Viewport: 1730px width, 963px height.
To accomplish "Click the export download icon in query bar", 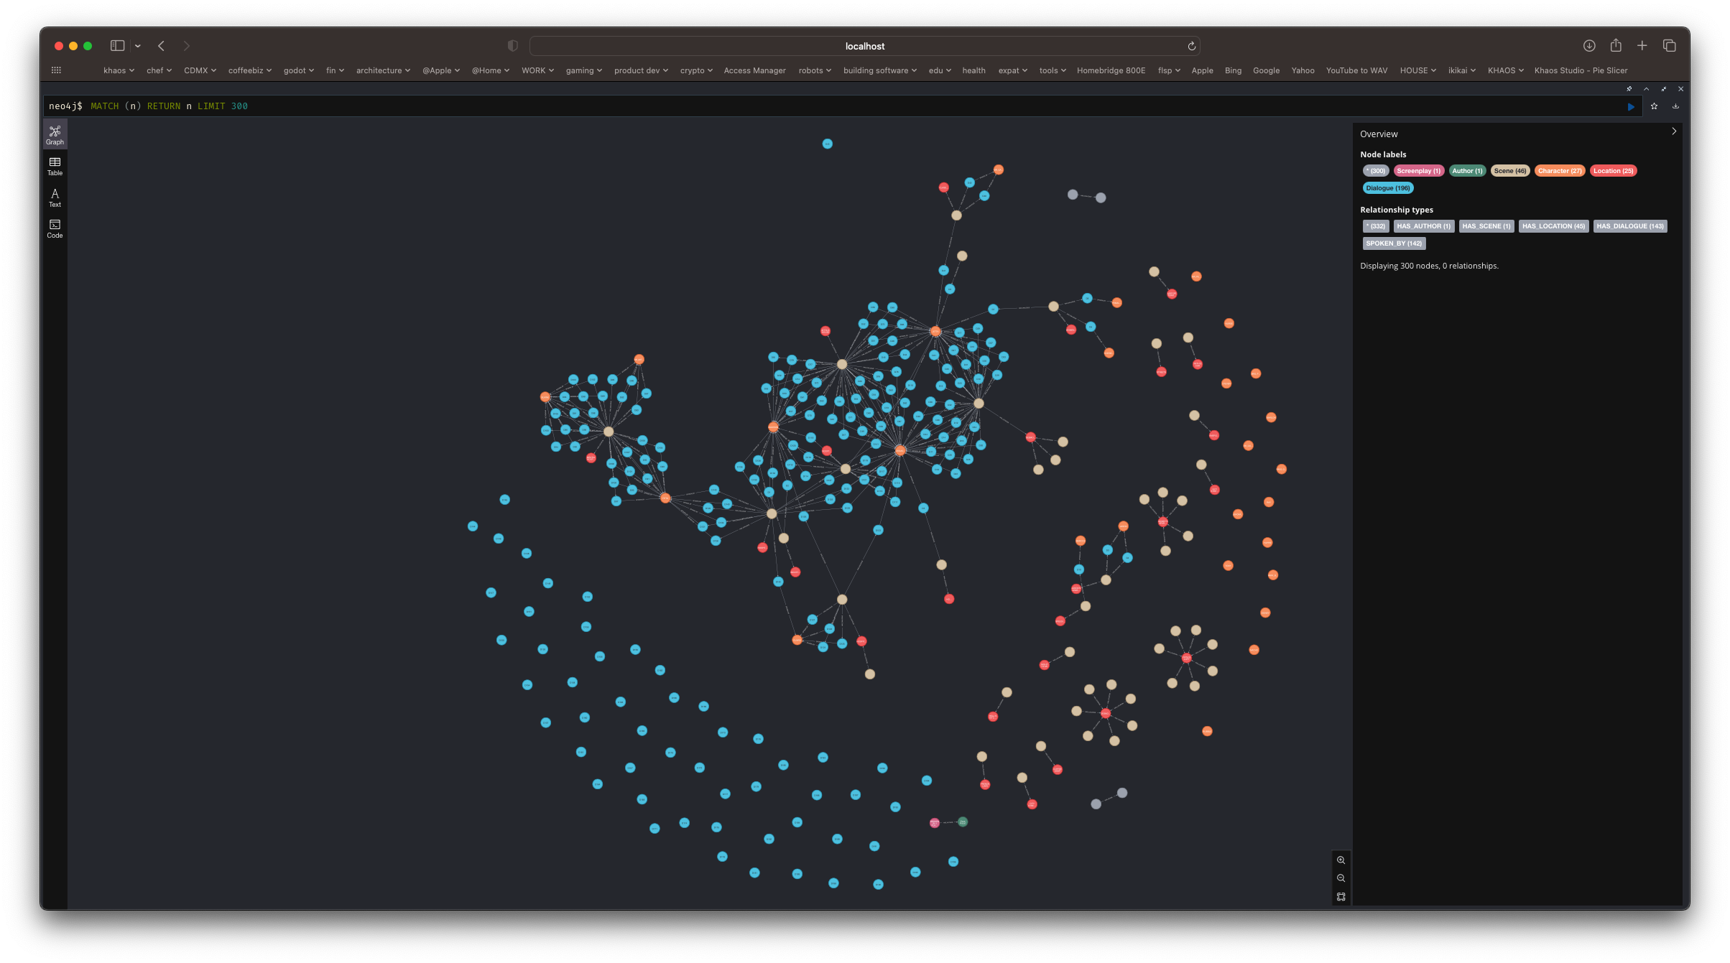I will pos(1675,106).
